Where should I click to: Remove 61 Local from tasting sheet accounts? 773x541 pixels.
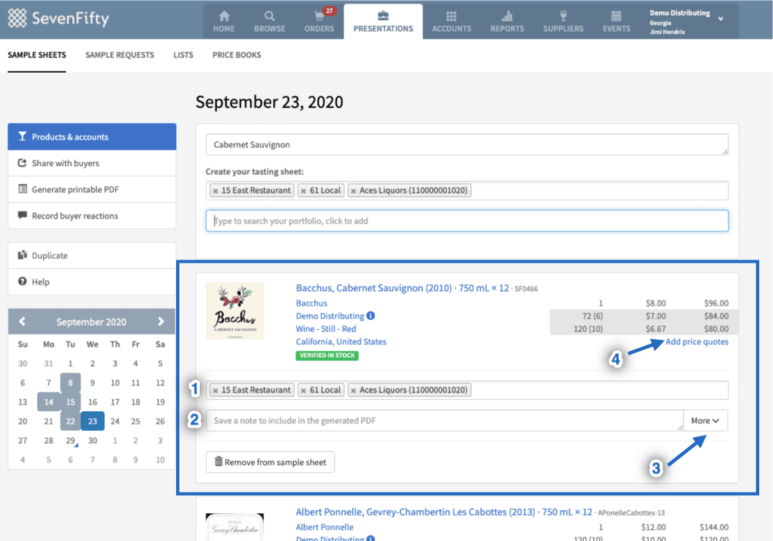[304, 191]
